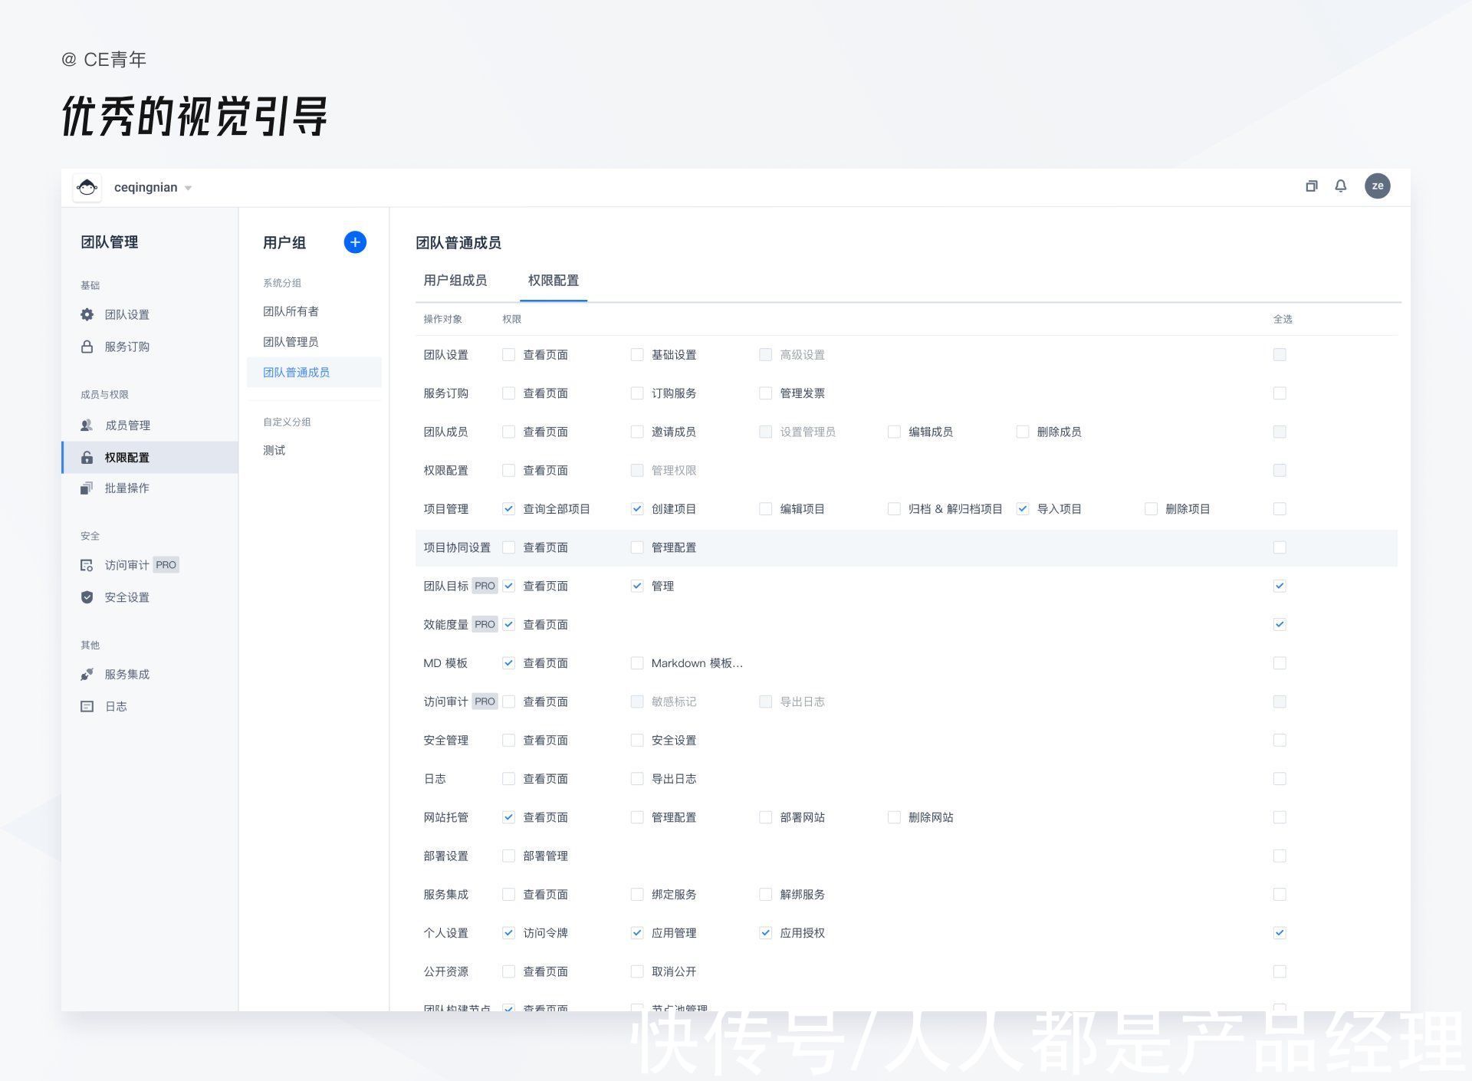Uncheck 查询全部项目 permission

508,509
